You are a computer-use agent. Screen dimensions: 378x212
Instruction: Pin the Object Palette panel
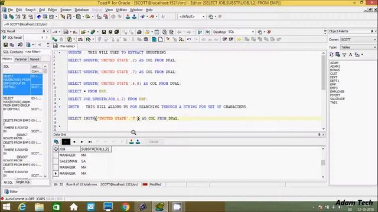(372, 31)
